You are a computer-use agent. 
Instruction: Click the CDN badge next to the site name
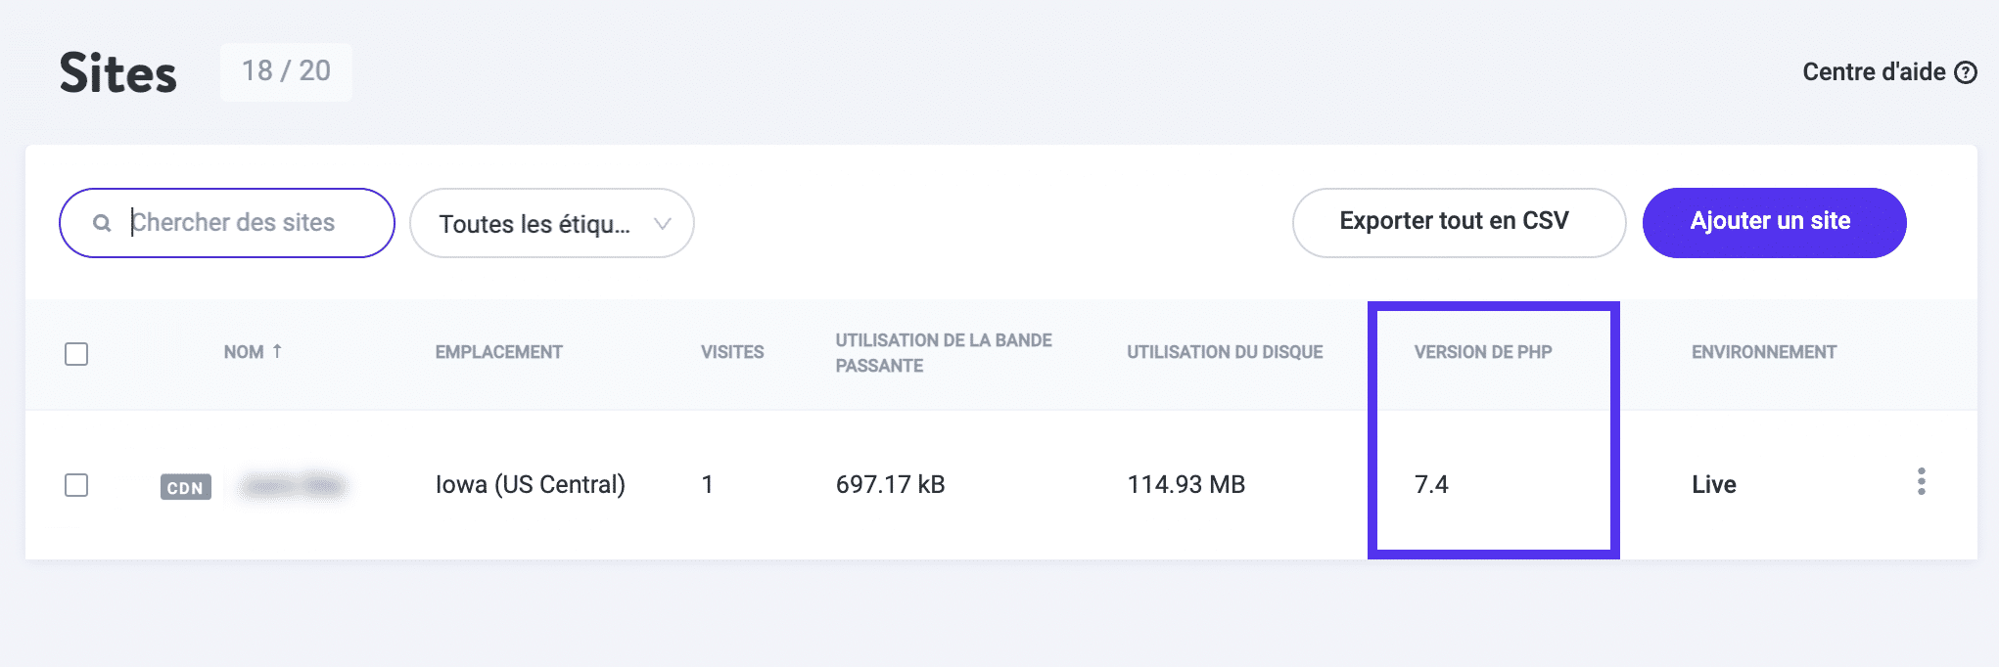click(x=185, y=486)
